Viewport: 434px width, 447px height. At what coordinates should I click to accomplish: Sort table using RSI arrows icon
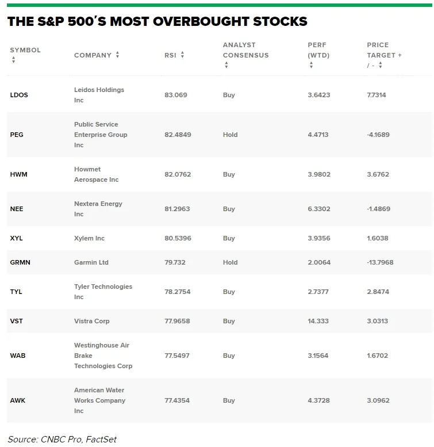click(x=182, y=55)
